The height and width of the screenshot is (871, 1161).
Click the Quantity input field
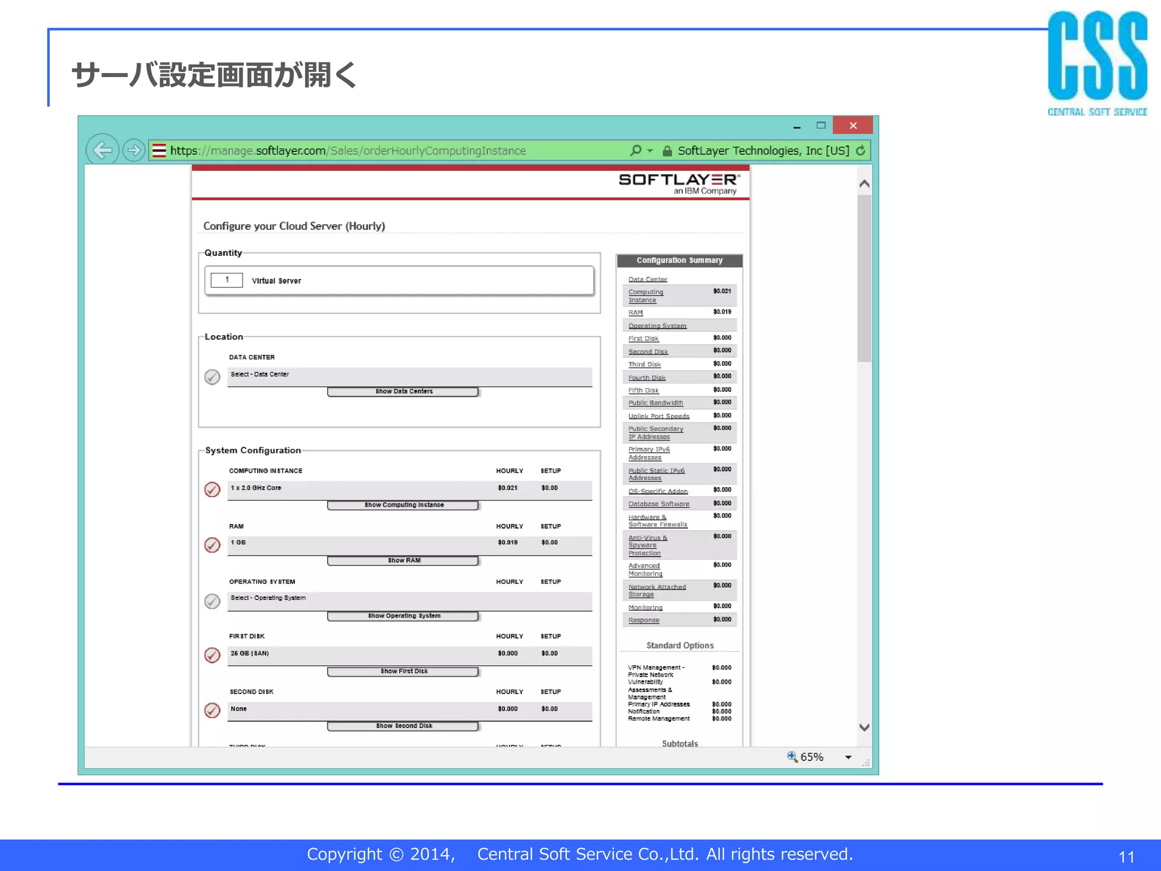(227, 280)
